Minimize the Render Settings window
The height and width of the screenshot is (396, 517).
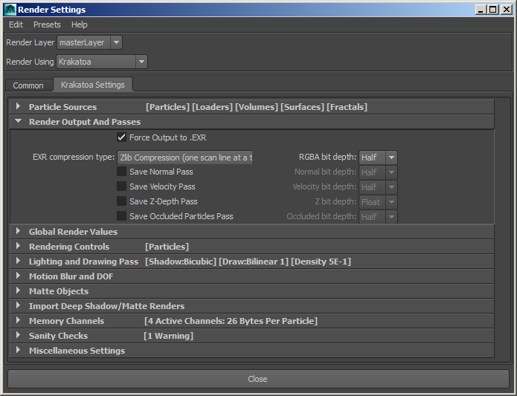(481, 10)
